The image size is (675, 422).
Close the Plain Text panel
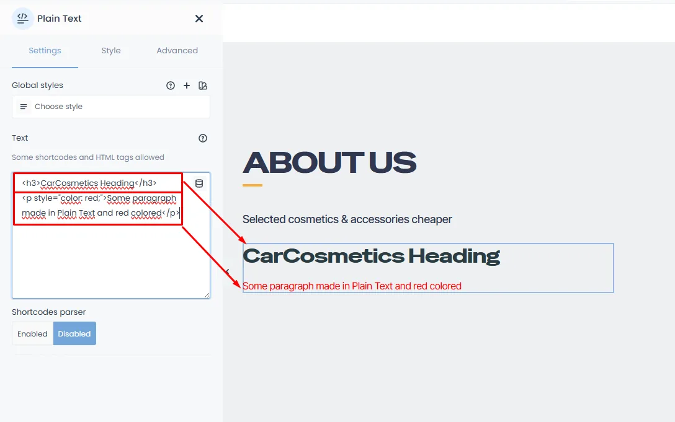(x=199, y=19)
